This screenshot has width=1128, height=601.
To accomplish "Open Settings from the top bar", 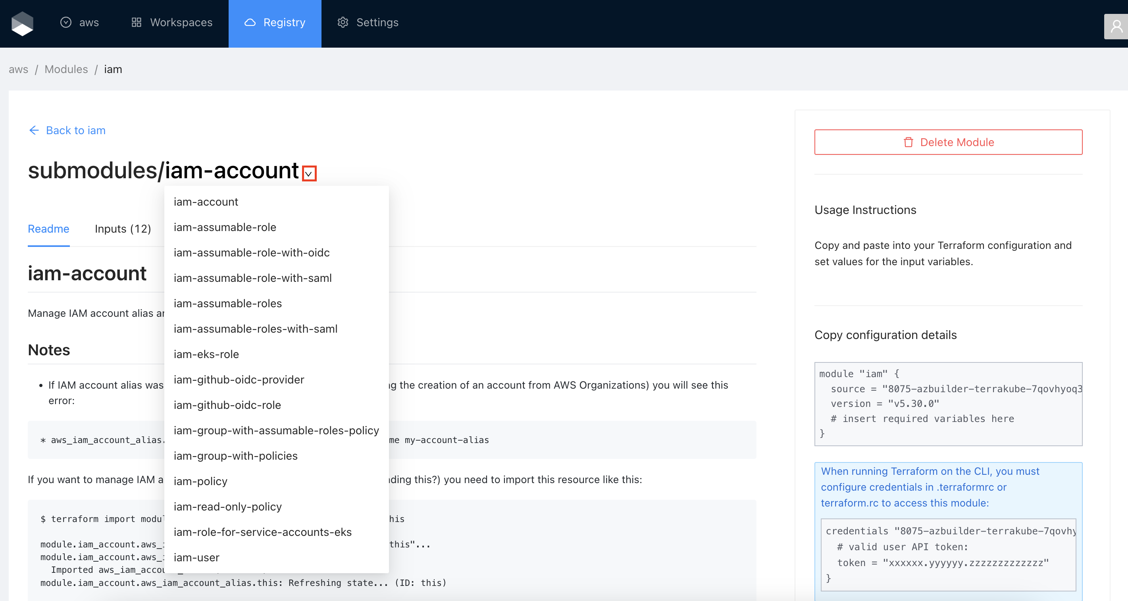I will click(368, 22).
